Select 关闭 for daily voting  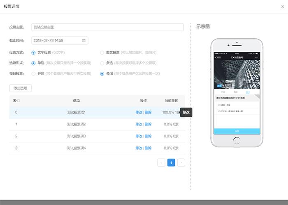point(102,73)
